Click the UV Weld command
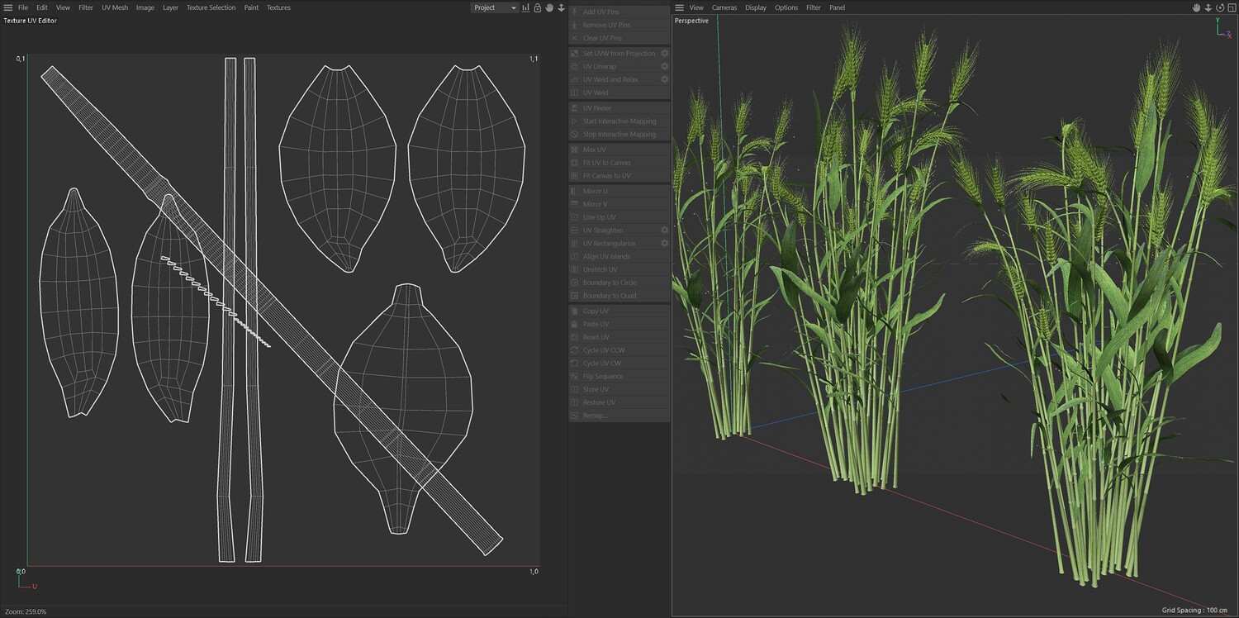The height and width of the screenshot is (618, 1239). tap(619, 93)
